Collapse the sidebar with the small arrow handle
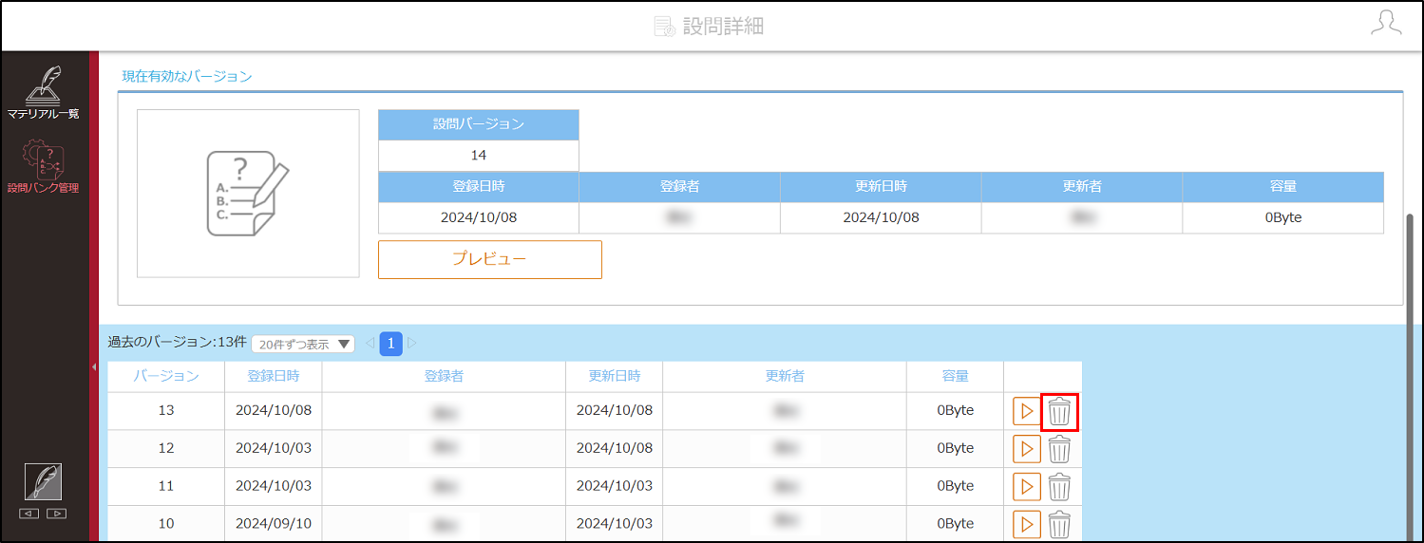This screenshot has height=543, width=1424. tap(94, 366)
